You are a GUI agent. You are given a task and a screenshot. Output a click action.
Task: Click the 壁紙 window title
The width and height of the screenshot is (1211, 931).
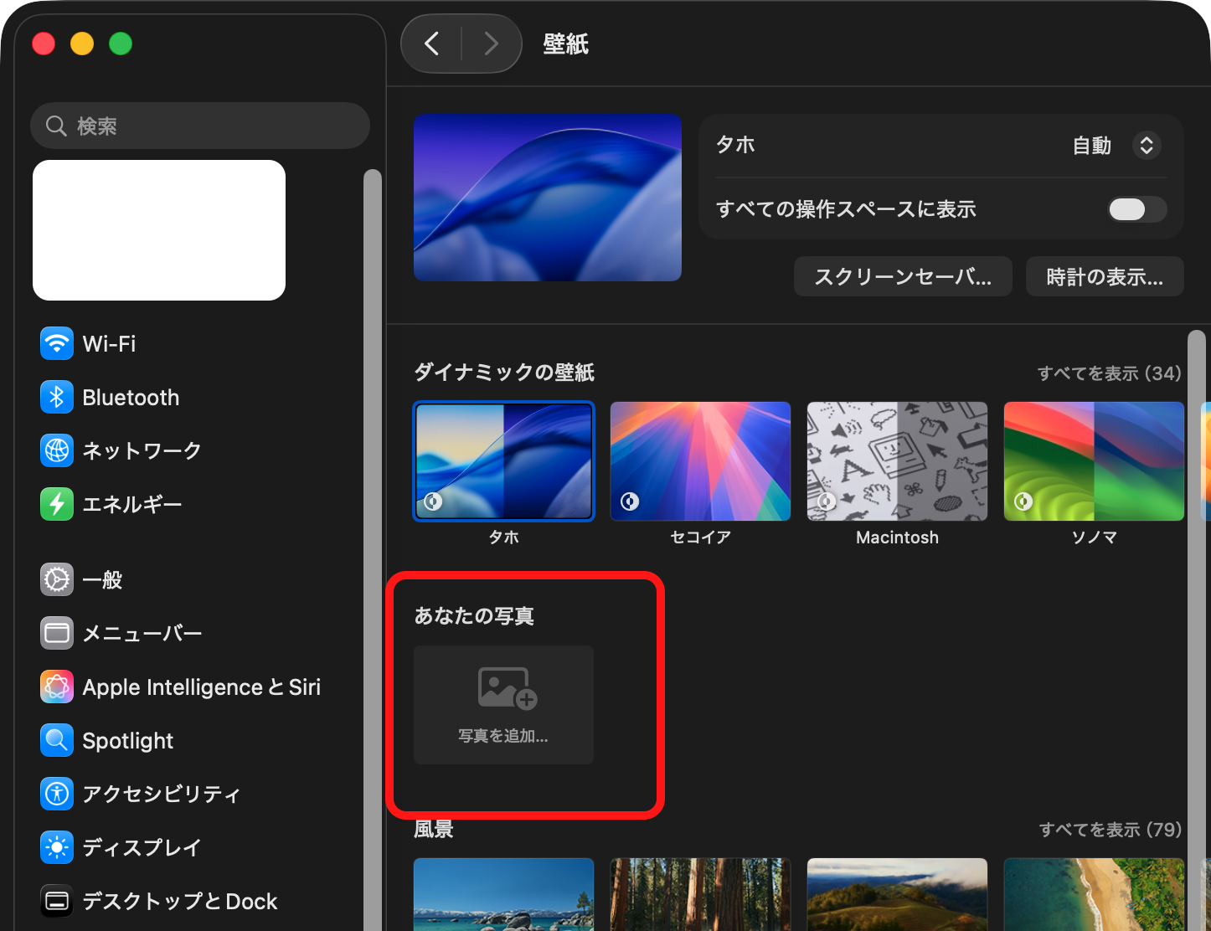[x=566, y=44]
